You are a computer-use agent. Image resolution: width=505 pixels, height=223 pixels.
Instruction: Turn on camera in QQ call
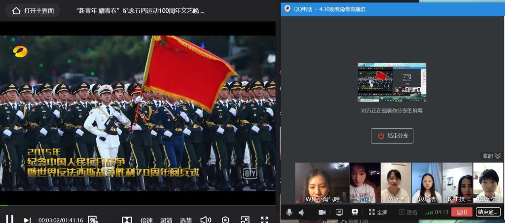pos(322,212)
